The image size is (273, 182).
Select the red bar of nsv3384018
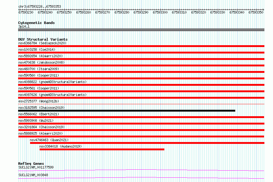[x=102, y=149]
